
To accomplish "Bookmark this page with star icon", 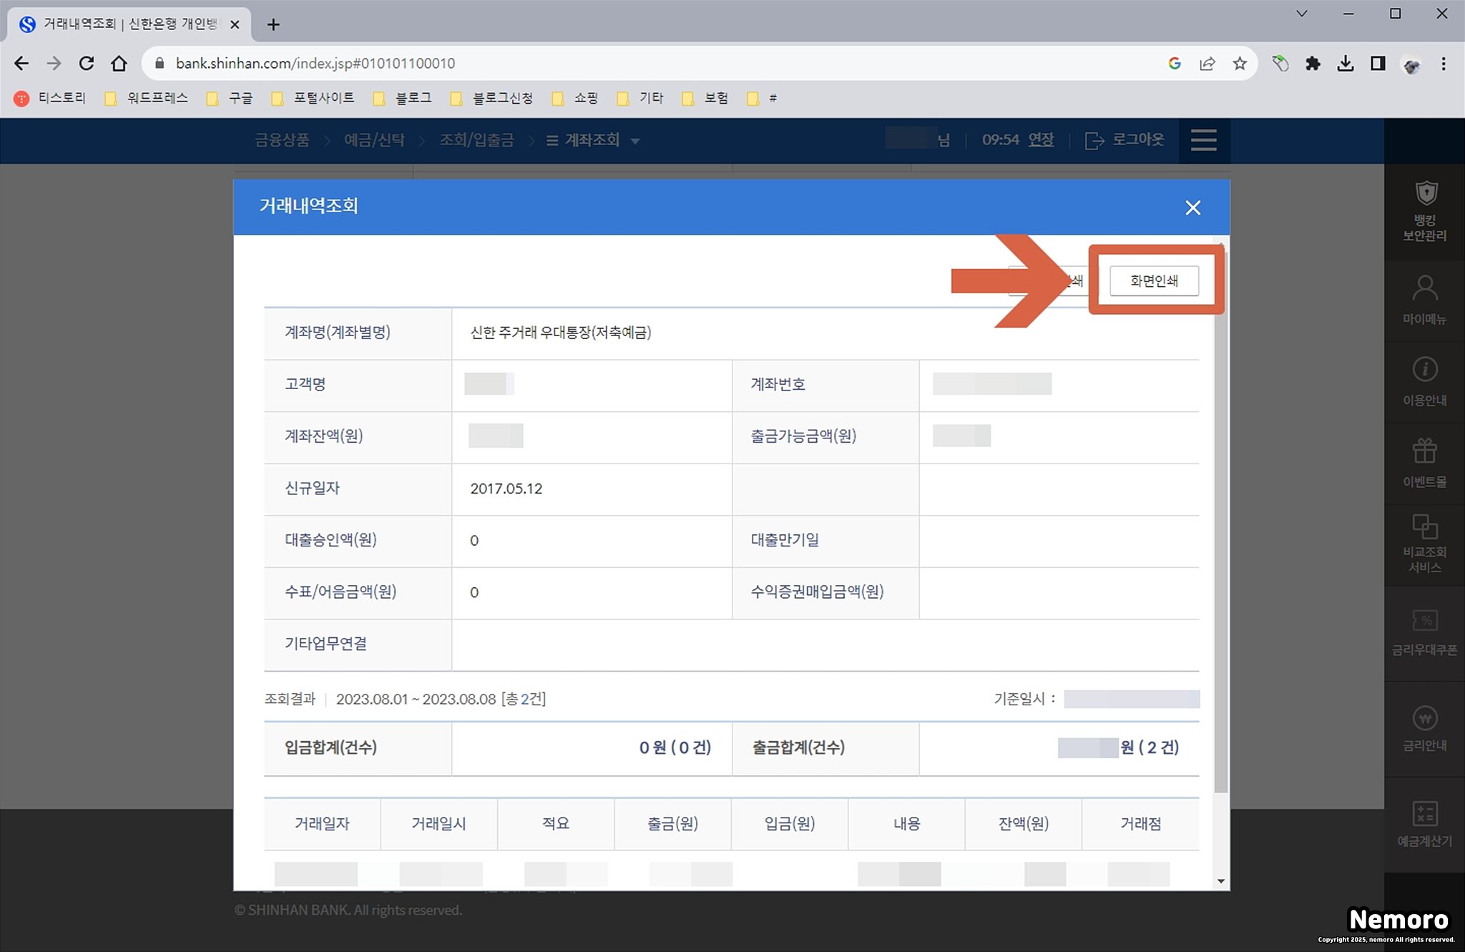I will click(x=1240, y=64).
